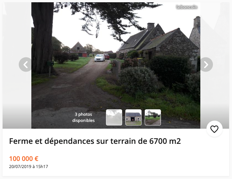Click the blurred panel right of the photo
This screenshot has height=179, width=232.
[x=215, y=65]
